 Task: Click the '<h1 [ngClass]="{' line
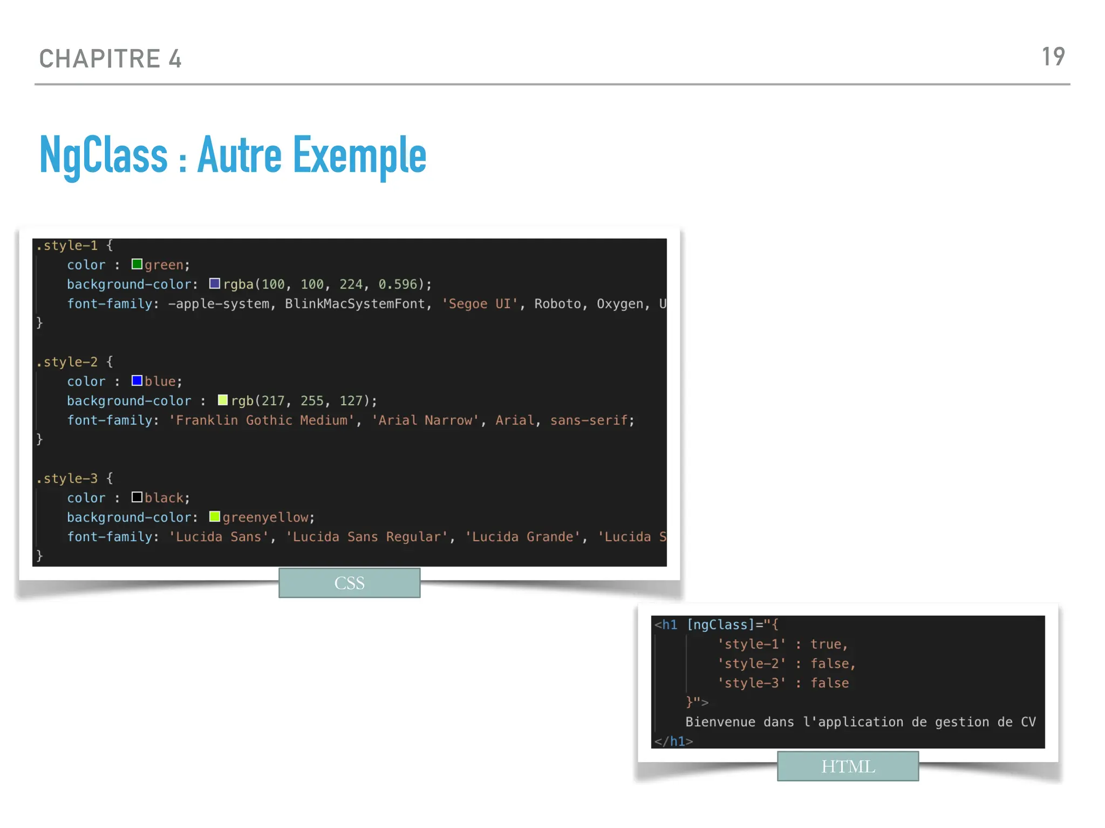point(717,625)
